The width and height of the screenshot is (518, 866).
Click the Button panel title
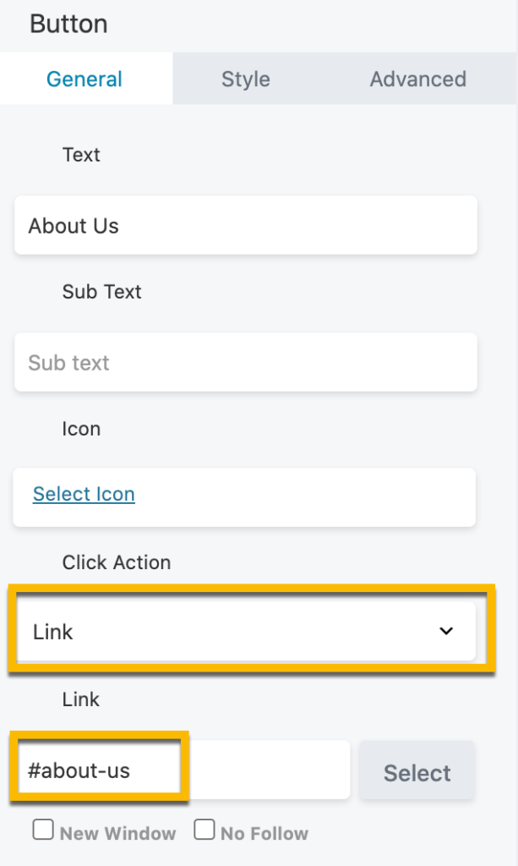tap(68, 24)
